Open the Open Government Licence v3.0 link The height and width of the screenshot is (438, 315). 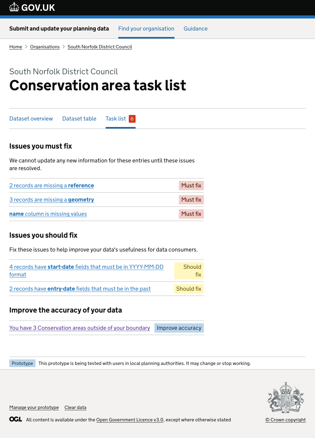tap(130, 420)
